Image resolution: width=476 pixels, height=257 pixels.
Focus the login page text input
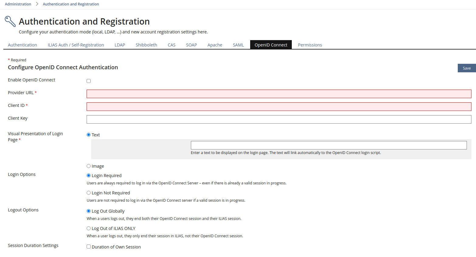click(x=329, y=145)
